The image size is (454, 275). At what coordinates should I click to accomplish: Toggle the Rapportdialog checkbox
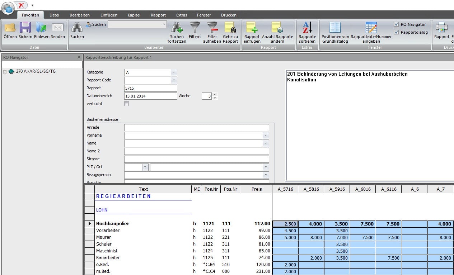(x=396, y=32)
